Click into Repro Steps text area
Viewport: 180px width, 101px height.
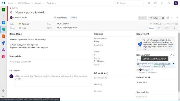click(50, 43)
